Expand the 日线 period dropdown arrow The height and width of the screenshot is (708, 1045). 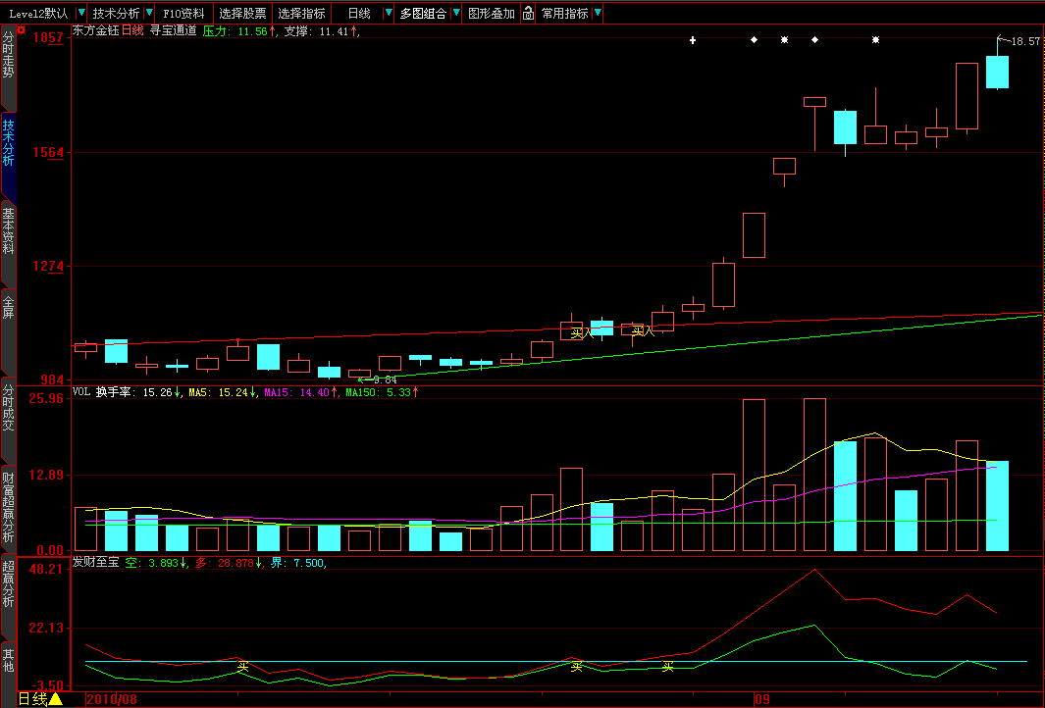389,14
